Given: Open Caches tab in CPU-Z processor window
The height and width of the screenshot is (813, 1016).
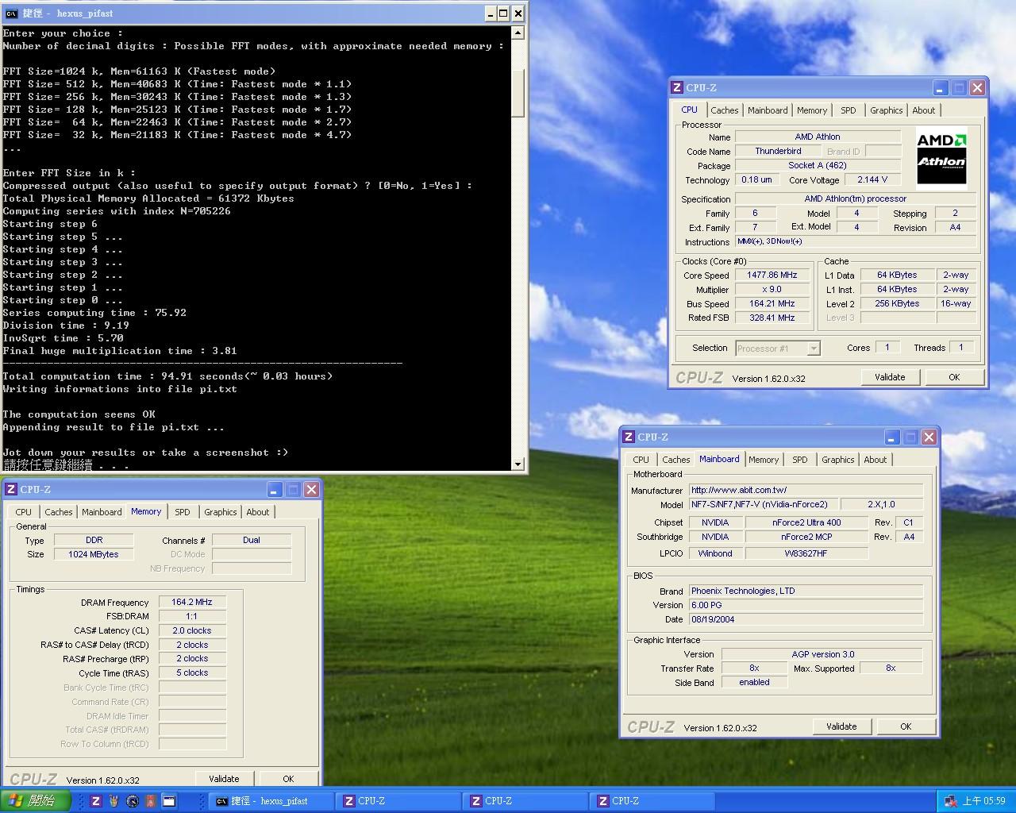Looking at the screenshot, I should (x=724, y=110).
